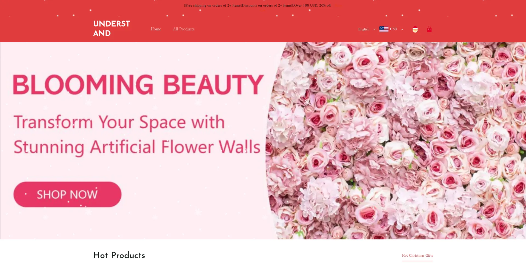This screenshot has height=272, width=526.
Task: Expand the USD currency chevron
Action: [x=402, y=29]
